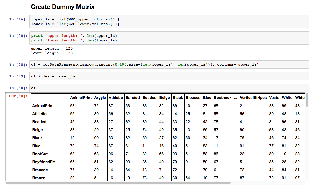Screen dimensions: 312x187
Task: Click value 1 in Blue row, Beaded column
Action: point(143,146)
